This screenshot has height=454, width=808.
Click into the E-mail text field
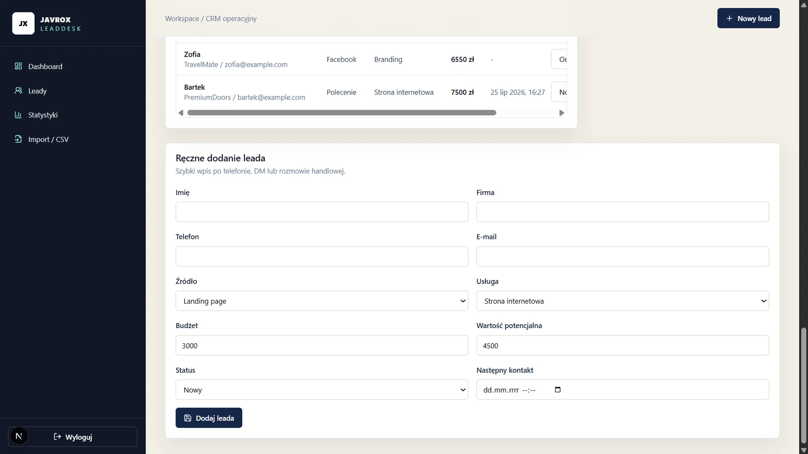coord(623,256)
